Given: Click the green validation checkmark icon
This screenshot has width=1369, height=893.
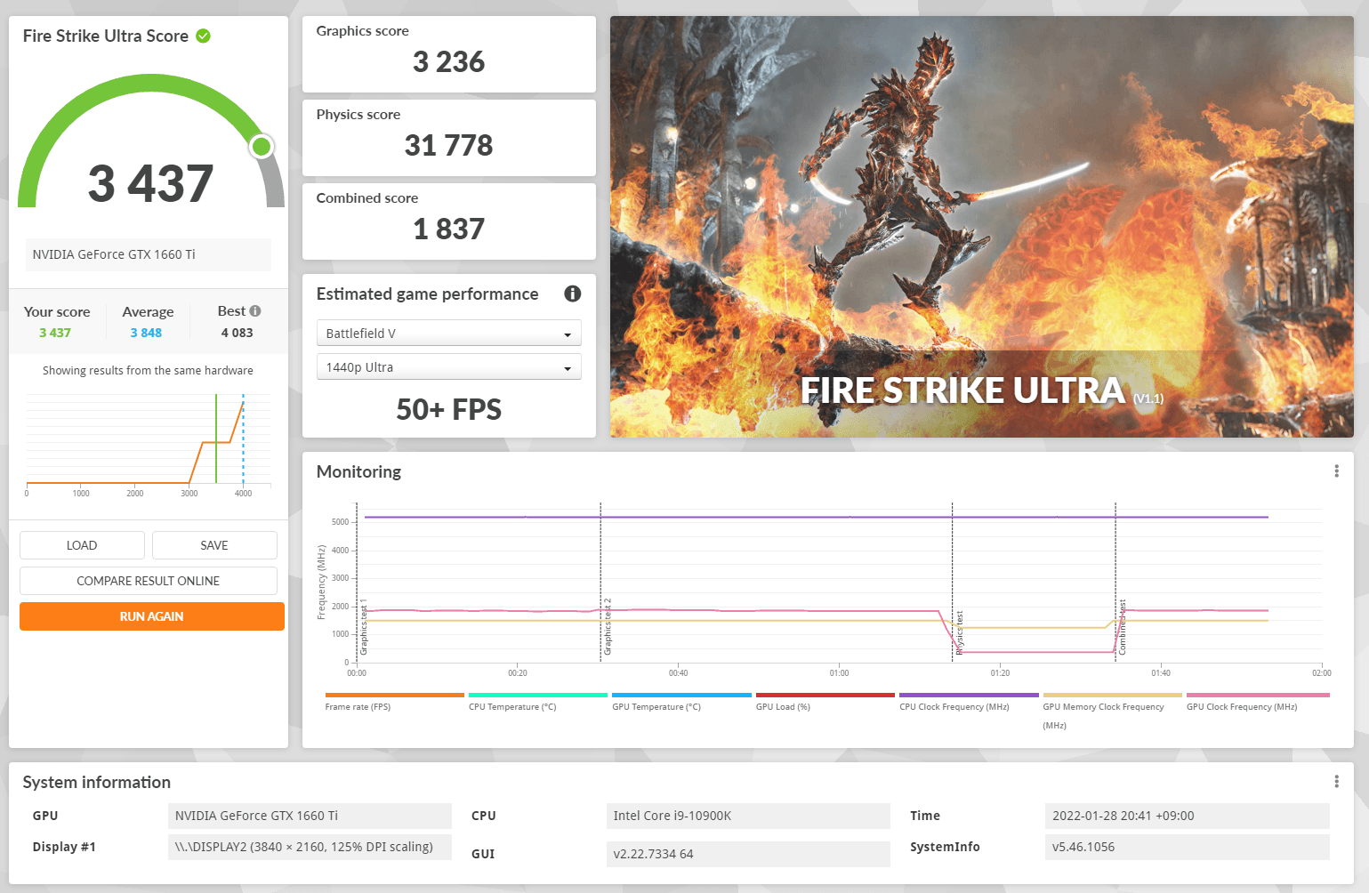Looking at the screenshot, I should pyautogui.click(x=203, y=36).
